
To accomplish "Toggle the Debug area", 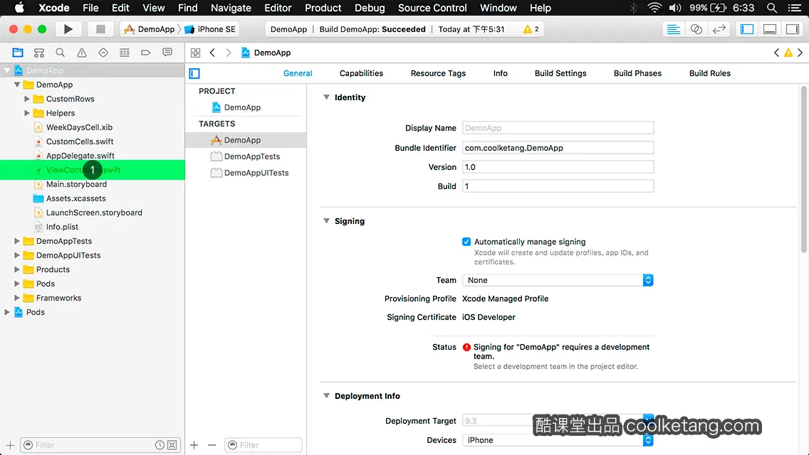I will tap(770, 29).
